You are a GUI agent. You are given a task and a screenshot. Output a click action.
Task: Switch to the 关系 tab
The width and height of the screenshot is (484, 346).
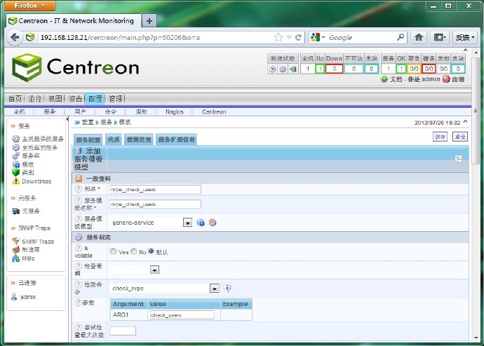coord(113,139)
